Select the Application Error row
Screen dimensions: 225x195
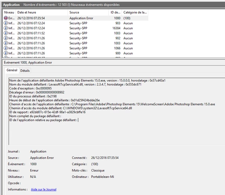tap(75, 18)
